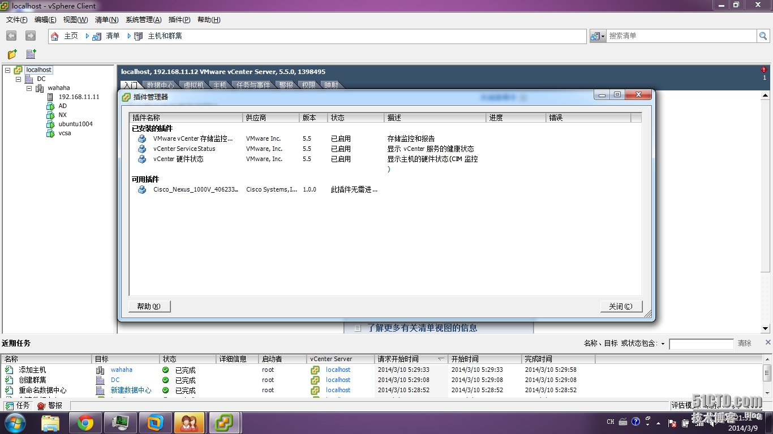Image resolution: width=773 pixels, height=434 pixels.
Task: Click the VMware vCenter storage monitoring plugin icon
Action: click(x=142, y=139)
